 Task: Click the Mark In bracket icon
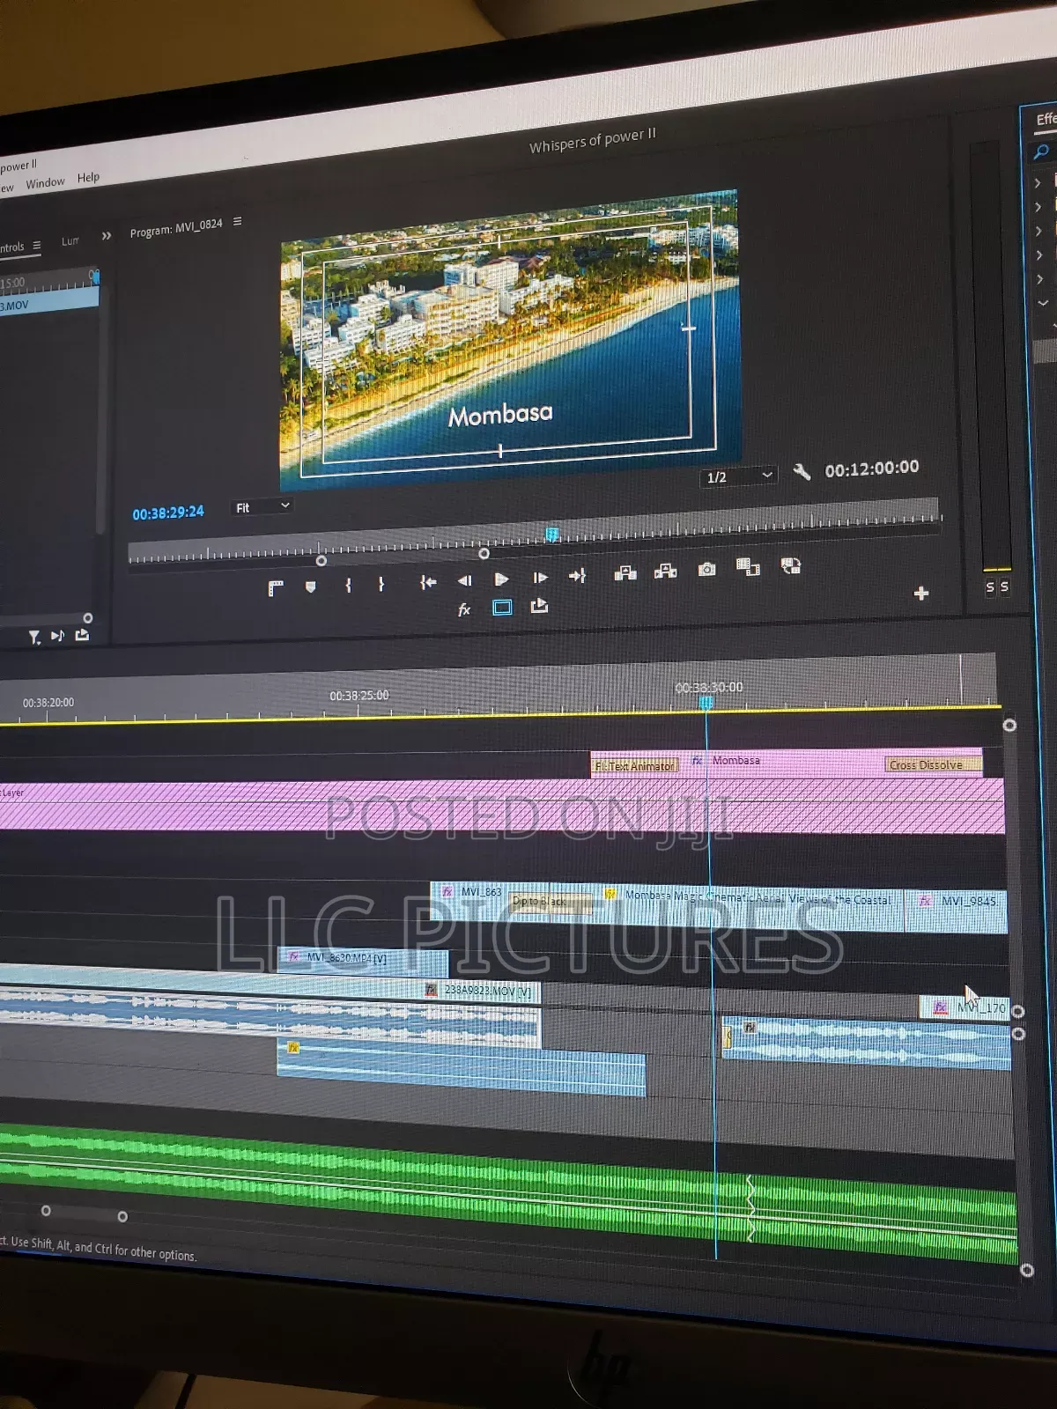pos(349,584)
